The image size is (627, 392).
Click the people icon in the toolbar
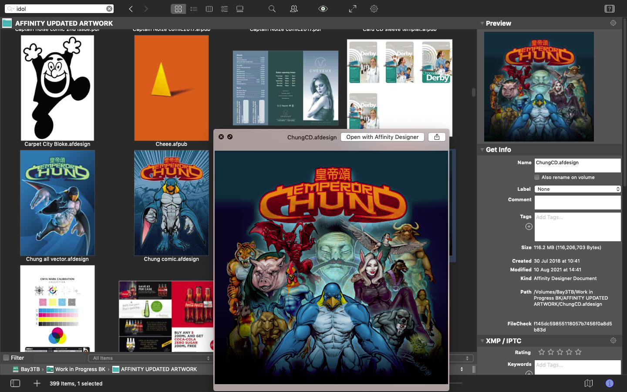point(294,9)
